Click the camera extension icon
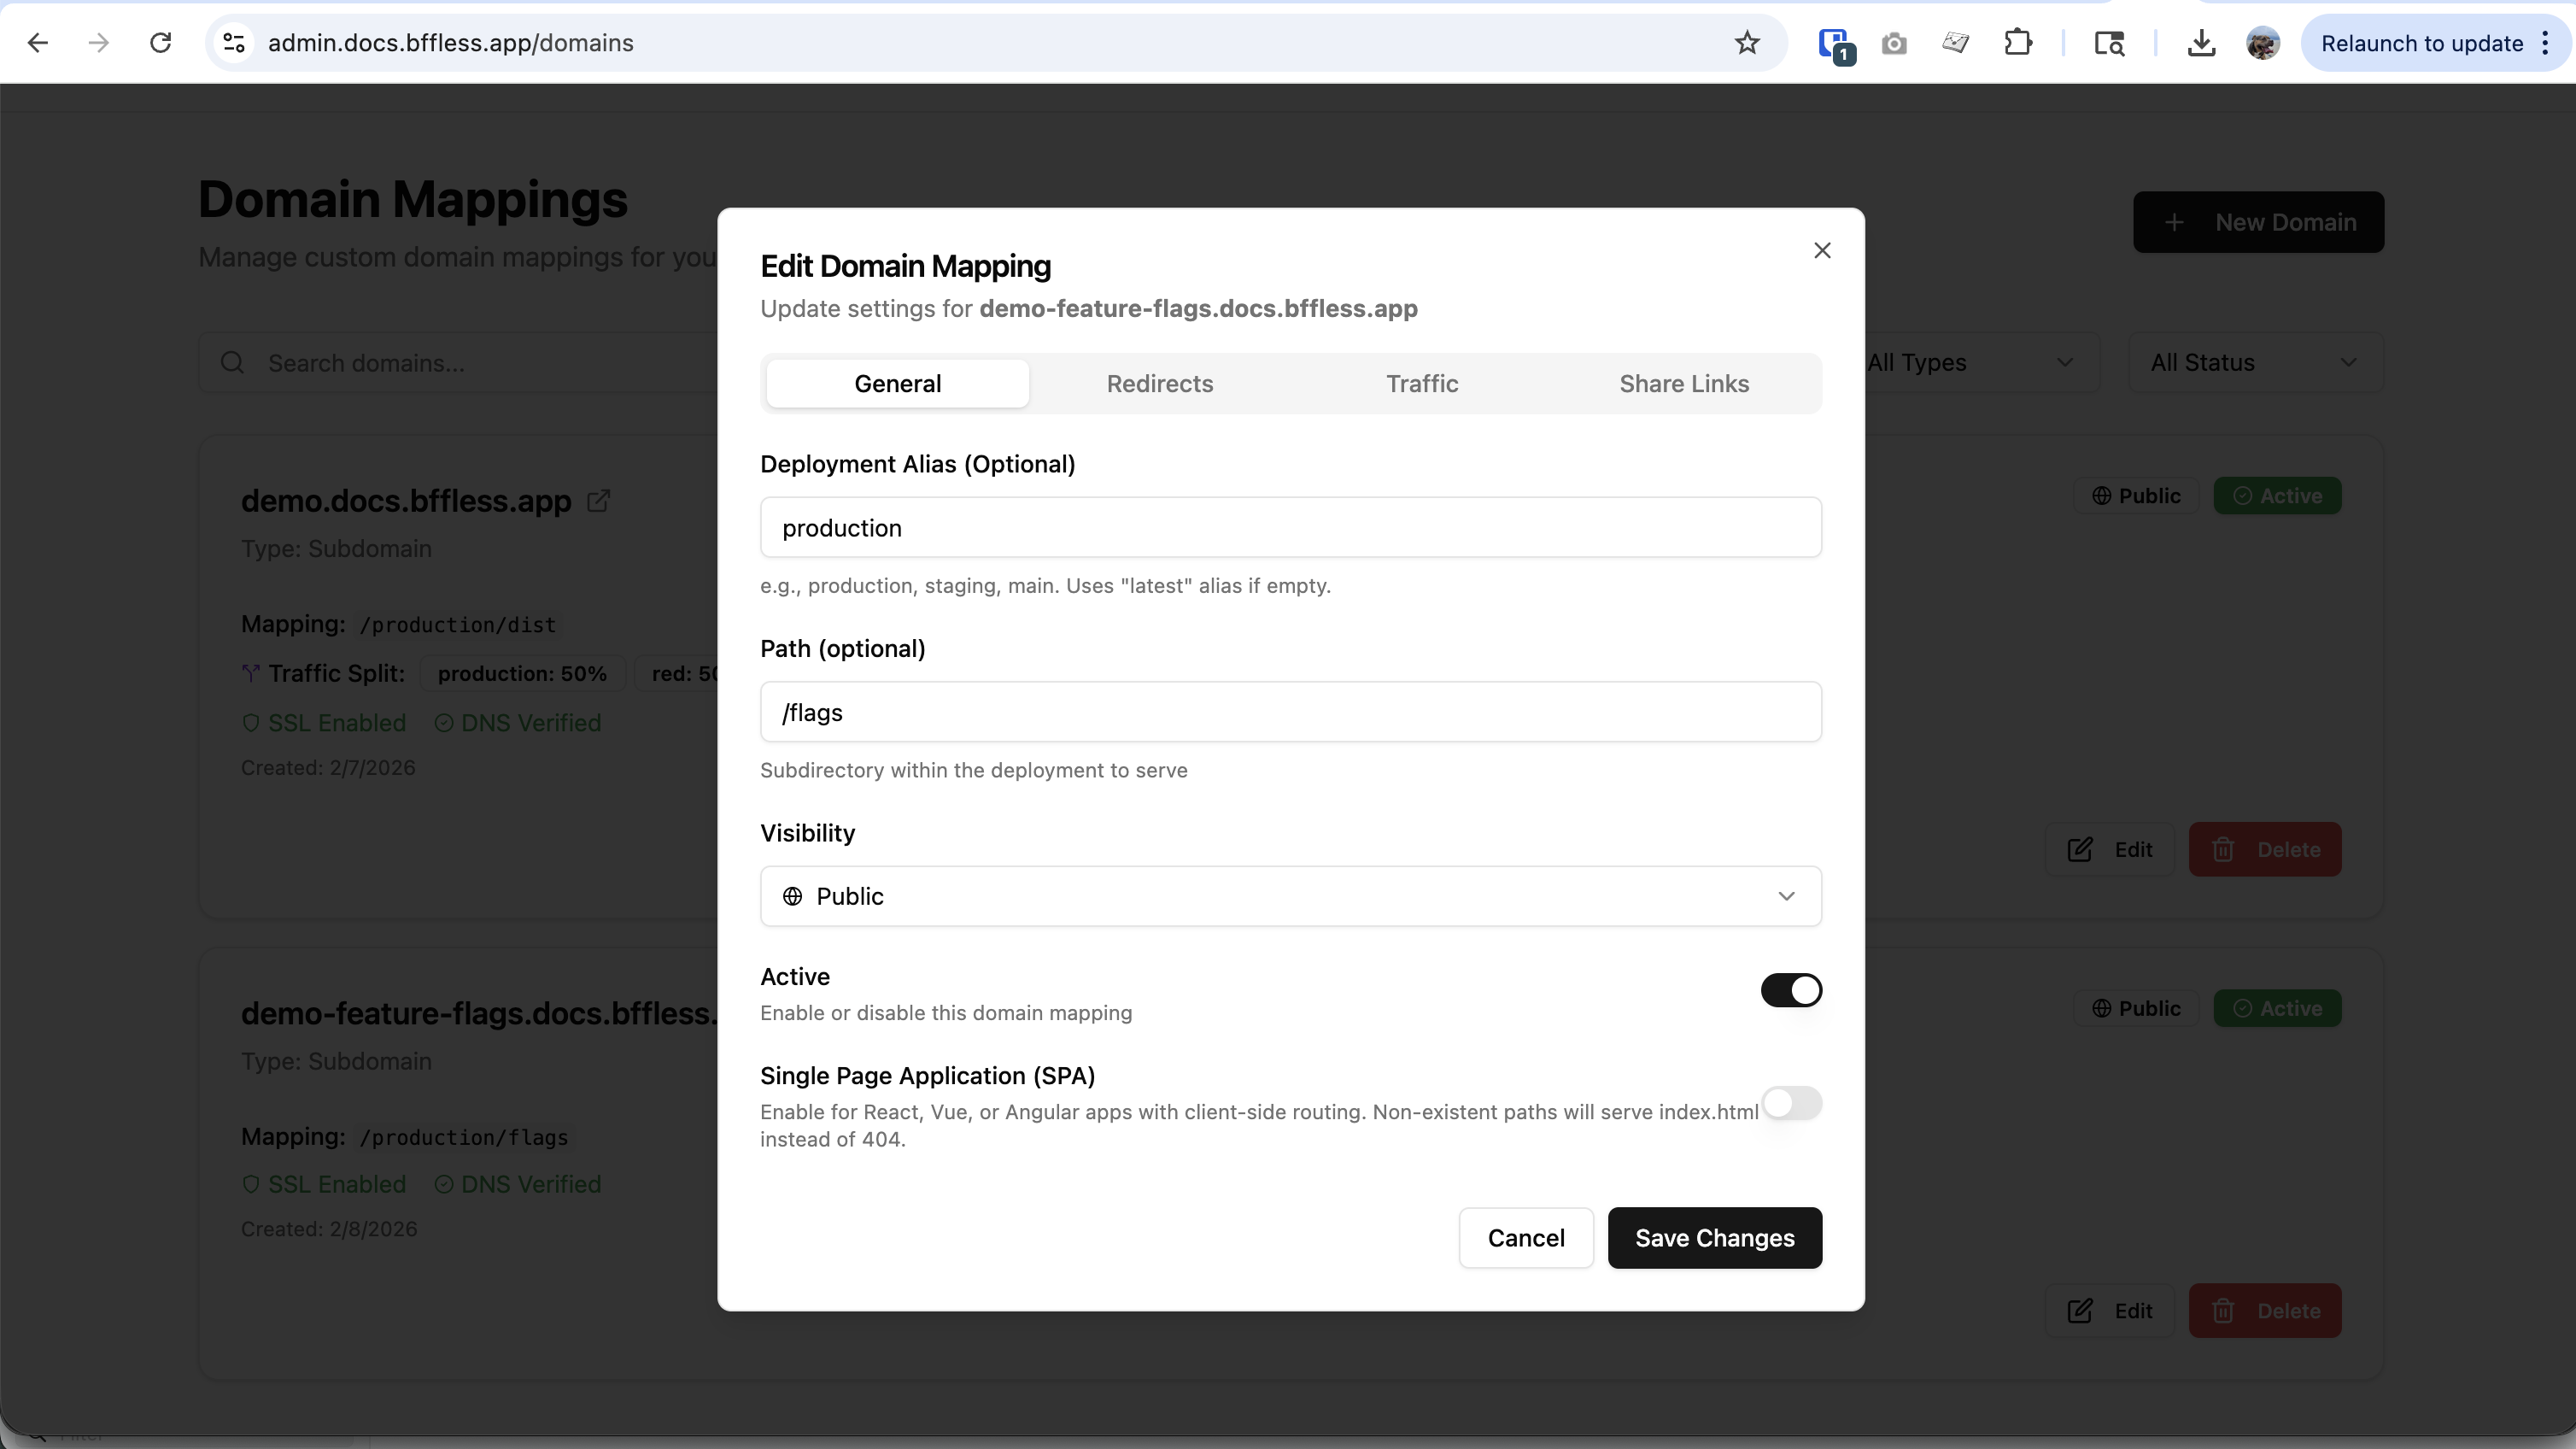The height and width of the screenshot is (1449, 2576). pos(1893,43)
